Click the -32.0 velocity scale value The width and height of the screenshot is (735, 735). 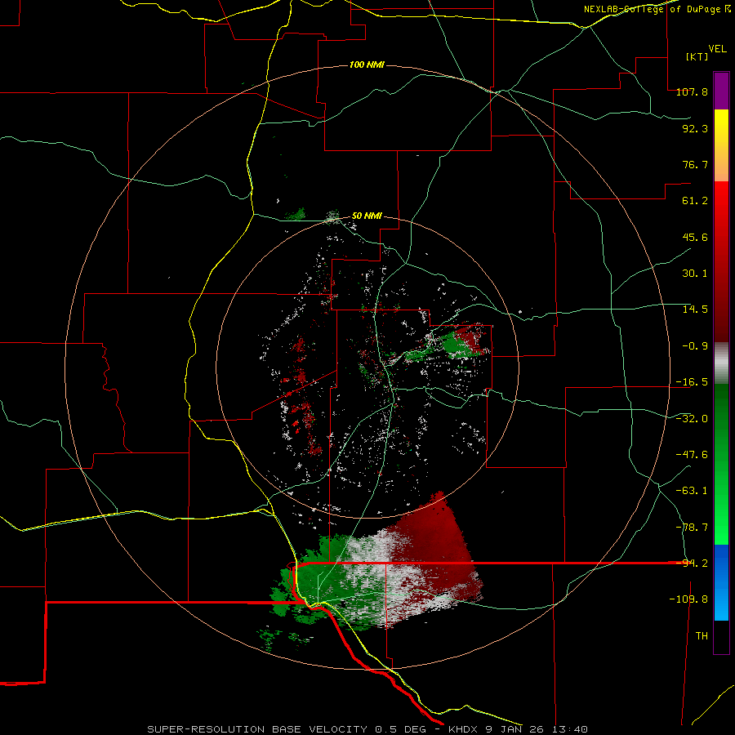pyautogui.click(x=692, y=419)
